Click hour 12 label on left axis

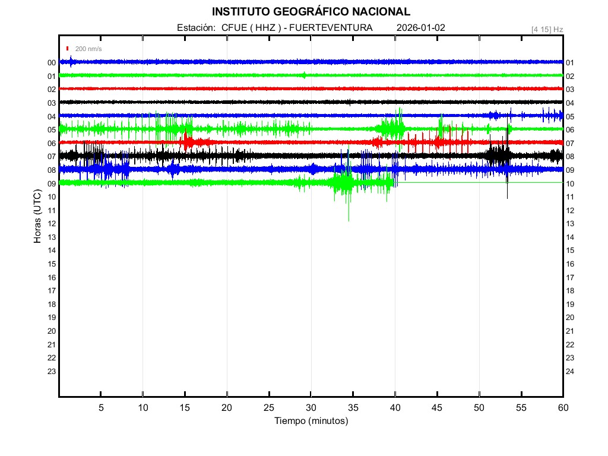(x=52, y=224)
